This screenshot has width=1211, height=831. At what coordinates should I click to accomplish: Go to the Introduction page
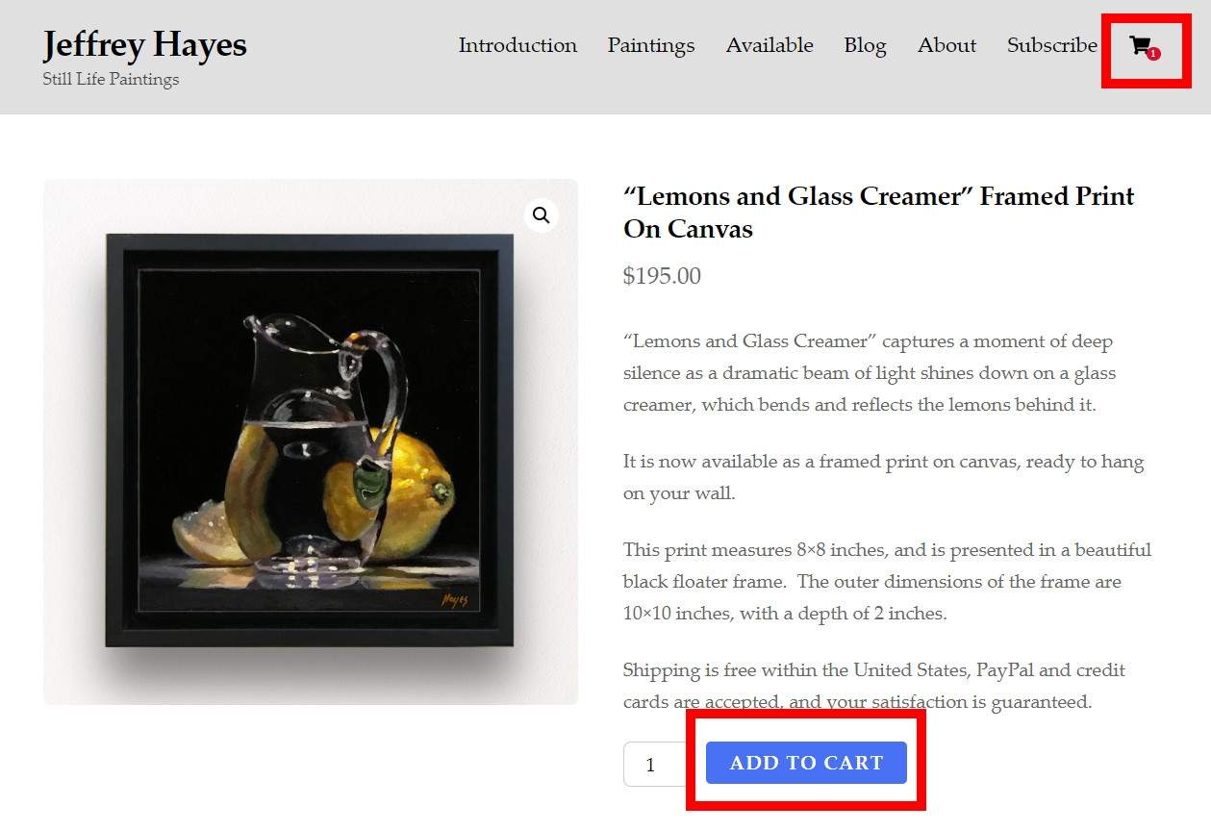tap(517, 45)
